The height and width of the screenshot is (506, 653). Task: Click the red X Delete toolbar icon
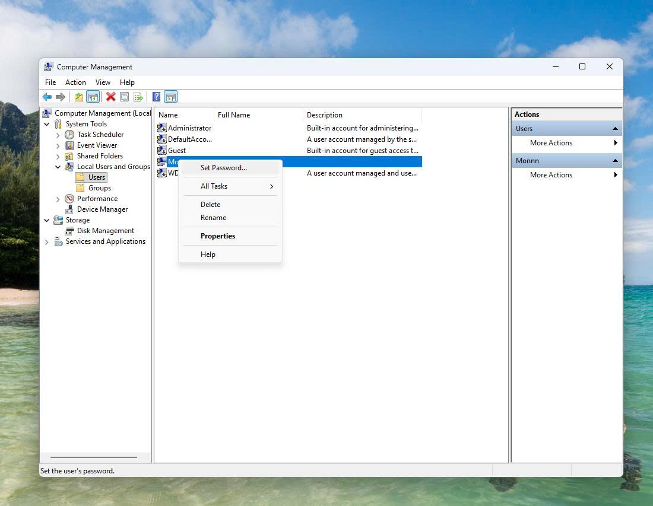point(111,97)
